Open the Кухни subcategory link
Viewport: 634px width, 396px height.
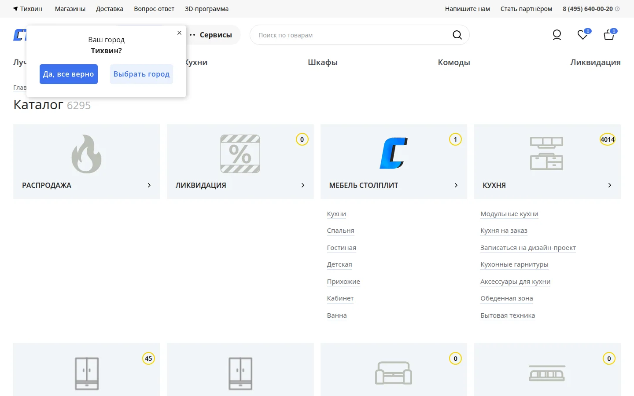click(336, 214)
